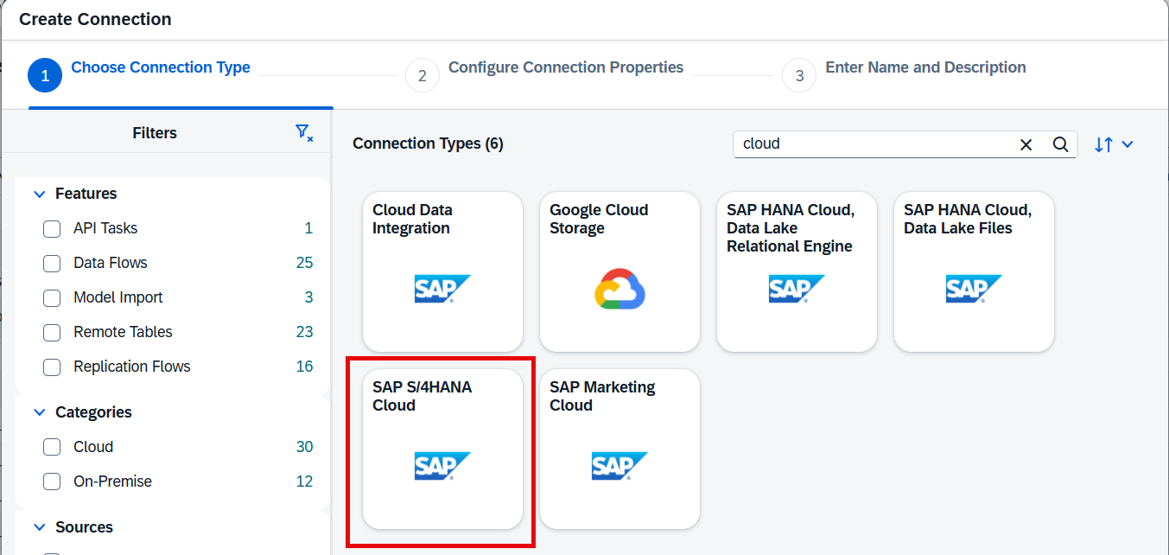Click the Google Cloud Storage logo

[619, 289]
